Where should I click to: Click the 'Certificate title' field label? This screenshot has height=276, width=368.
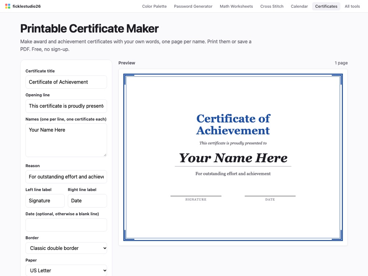[x=40, y=71]
